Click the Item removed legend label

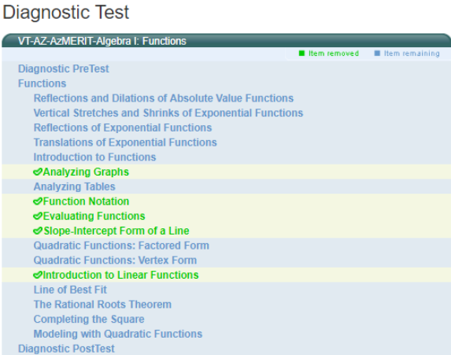pyautogui.click(x=334, y=54)
